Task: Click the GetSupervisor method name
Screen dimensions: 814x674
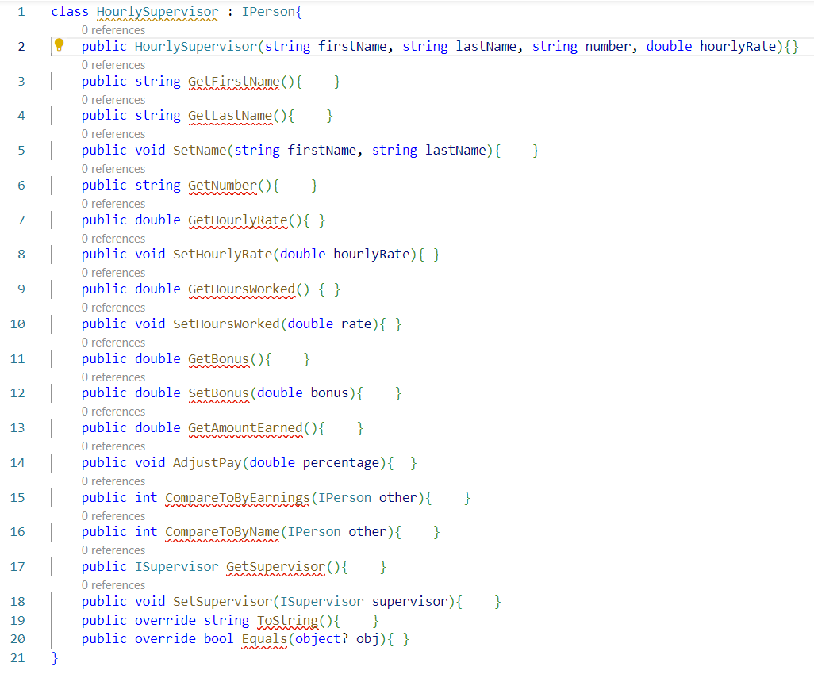Action: [275, 567]
